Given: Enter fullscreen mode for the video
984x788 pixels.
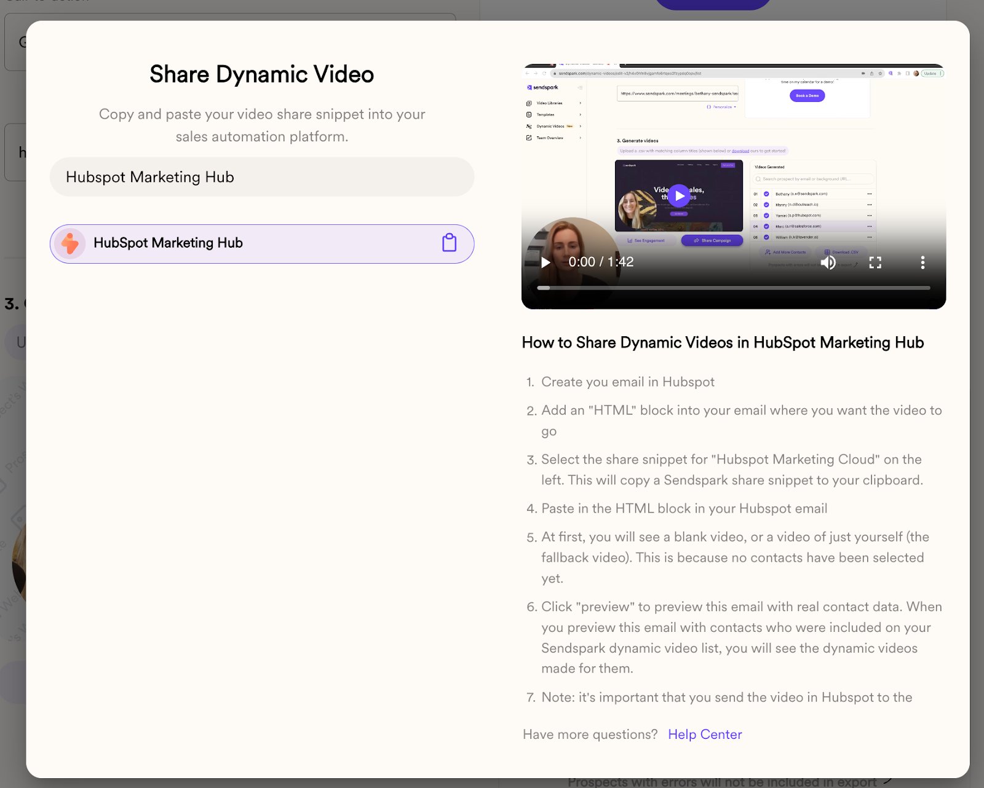Looking at the screenshot, I should pos(875,262).
